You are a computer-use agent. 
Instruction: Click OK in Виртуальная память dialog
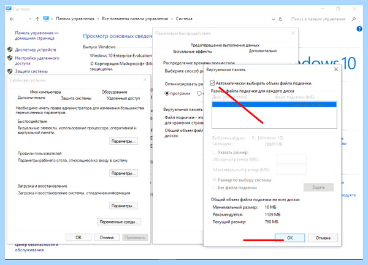click(290, 238)
